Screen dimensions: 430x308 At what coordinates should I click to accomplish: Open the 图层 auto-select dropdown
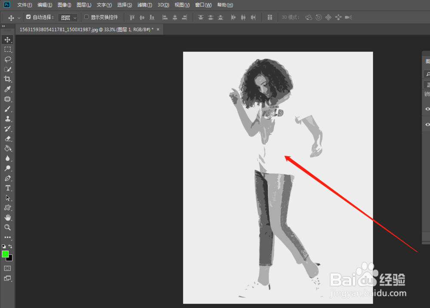point(68,18)
